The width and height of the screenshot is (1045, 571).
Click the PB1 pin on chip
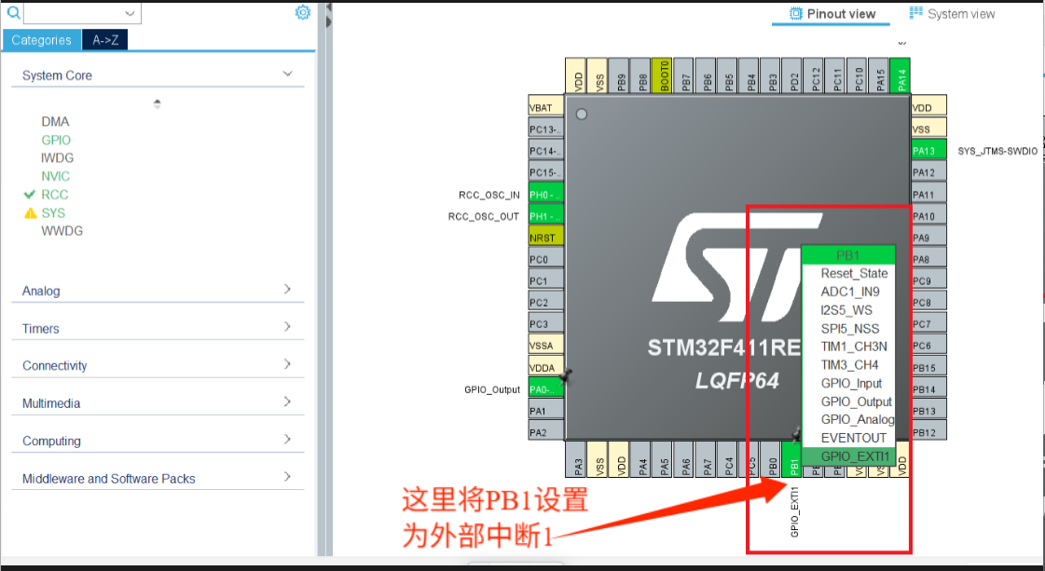click(793, 459)
